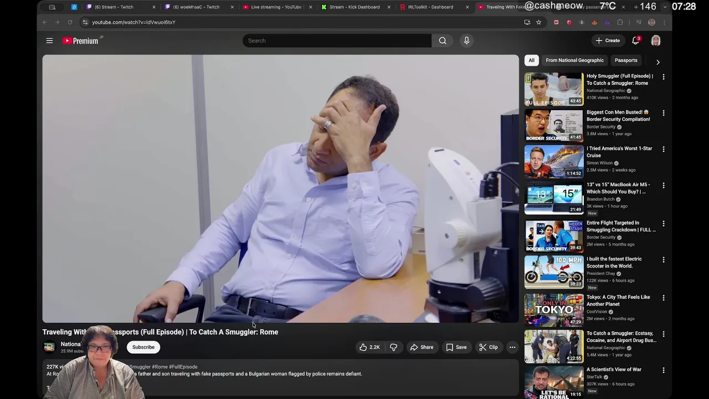Start voice search with microphone icon
The image size is (709, 399).
[466, 40]
